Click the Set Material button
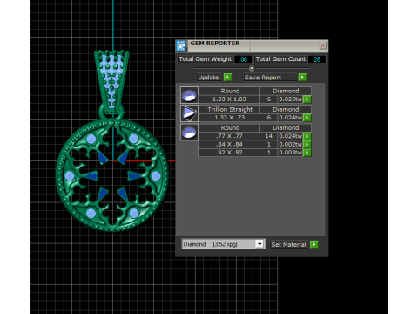The height and width of the screenshot is (314, 418). [x=289, y=244]
